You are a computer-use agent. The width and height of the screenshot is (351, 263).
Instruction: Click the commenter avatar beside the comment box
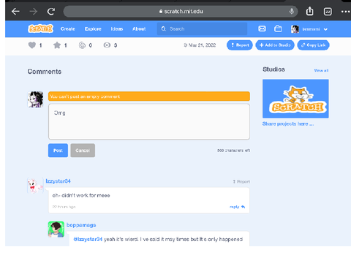click(x=35, y=99)
